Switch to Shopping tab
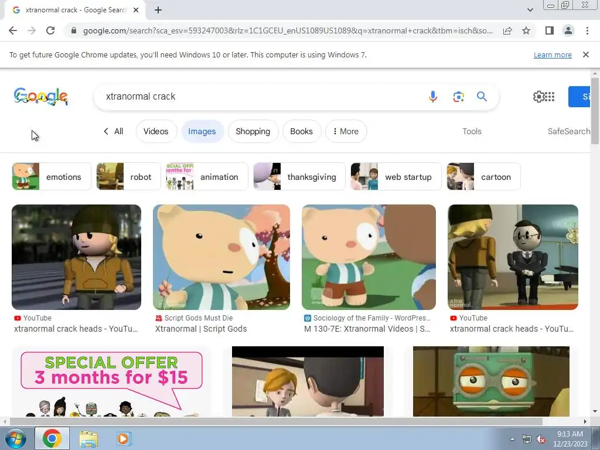 click(253, 131)
